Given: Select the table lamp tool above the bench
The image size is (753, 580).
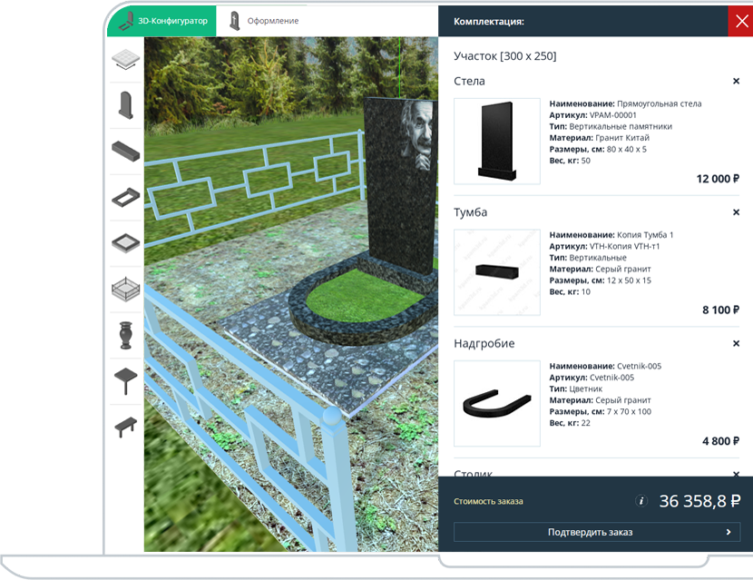Looking at the screenshot, I should tap(125, 380).
